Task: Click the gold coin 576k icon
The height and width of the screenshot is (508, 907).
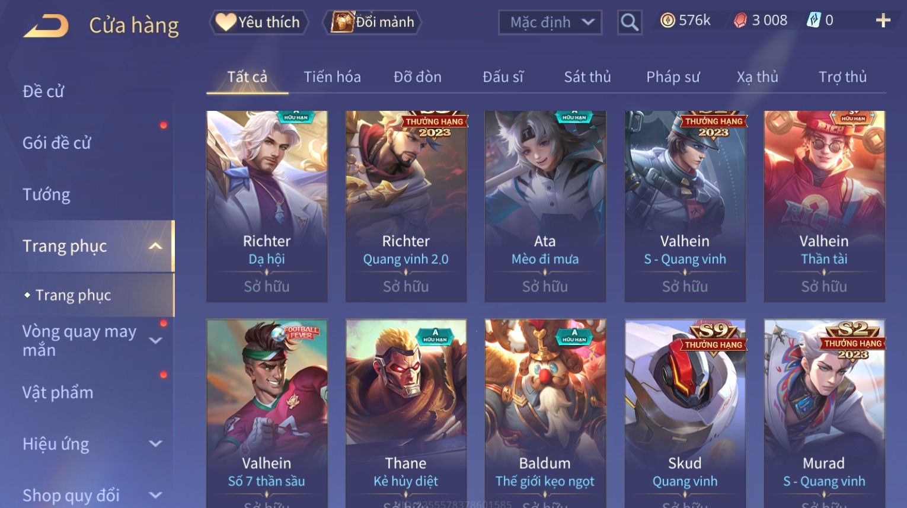Action: (668, 21)
